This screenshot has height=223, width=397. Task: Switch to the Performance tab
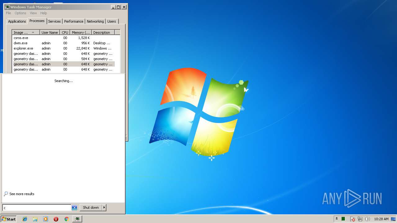[74, 21]
